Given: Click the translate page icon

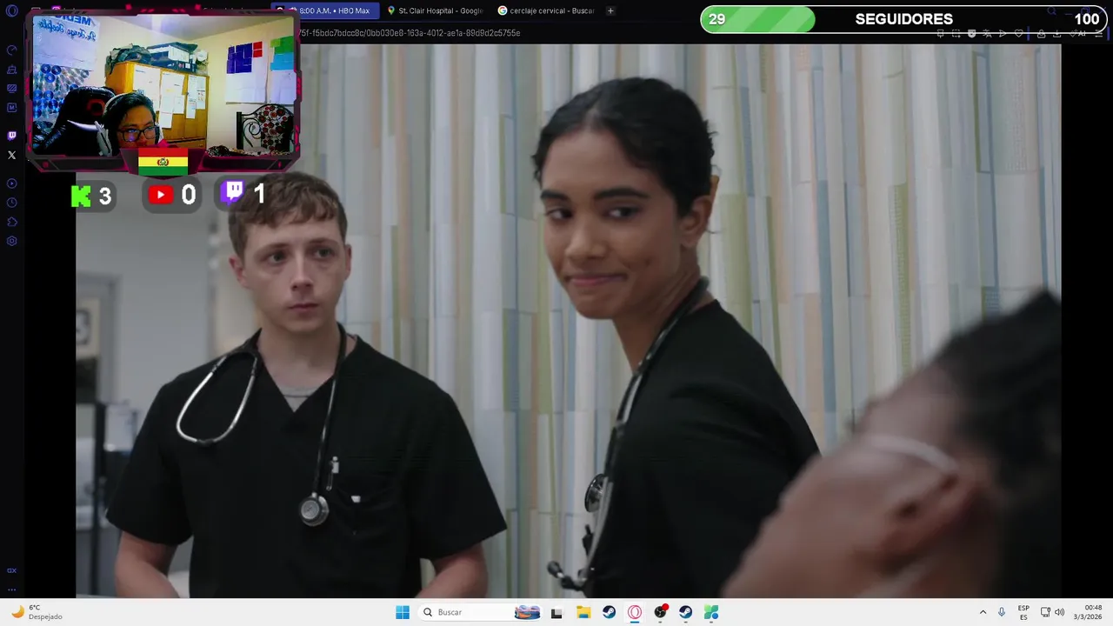Looking at the screenshot, I should (988, 33).
